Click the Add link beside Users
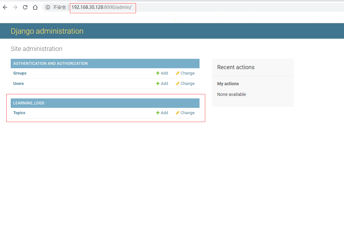 click(x=164, y=83)
